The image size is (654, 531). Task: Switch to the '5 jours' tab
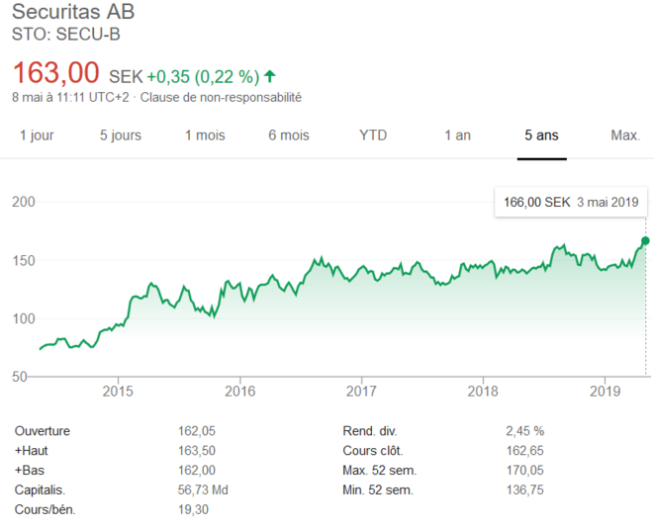pos(121,135)
